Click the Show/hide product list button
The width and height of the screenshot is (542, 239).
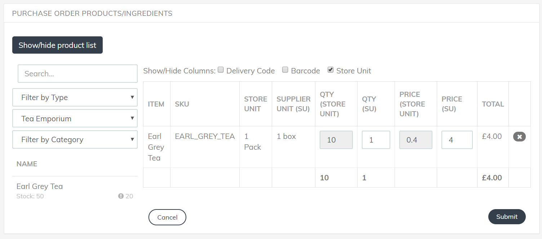click(x=57, y=45)
